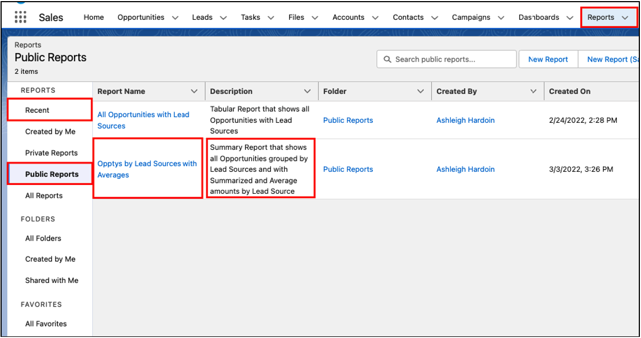Open the App Launcher grid icon

[x=21, y=17]
